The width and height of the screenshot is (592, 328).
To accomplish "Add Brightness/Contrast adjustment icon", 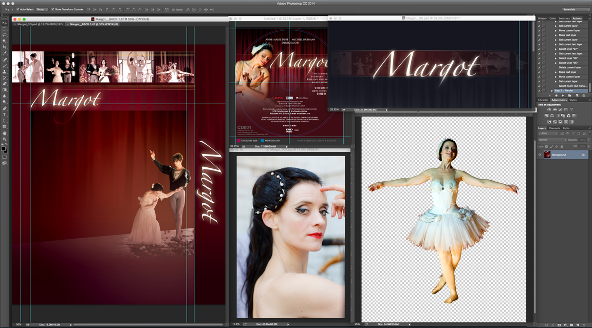I will (x=549, y=109).
